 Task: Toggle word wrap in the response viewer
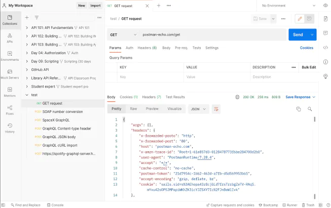(x=216, y=109)
